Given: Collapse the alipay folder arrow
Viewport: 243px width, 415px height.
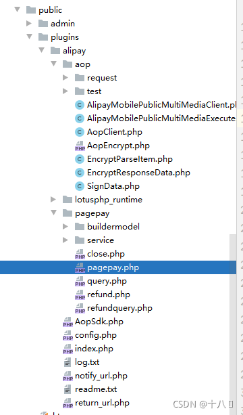Looking at the screenshot, I should 42,50.
